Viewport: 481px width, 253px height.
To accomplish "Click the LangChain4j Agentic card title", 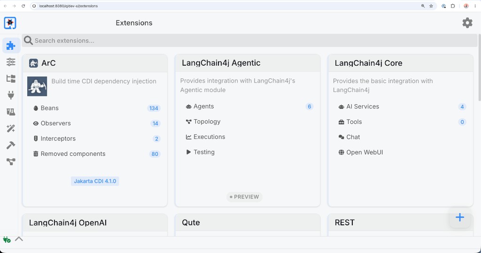I will (x=221, y=63).
